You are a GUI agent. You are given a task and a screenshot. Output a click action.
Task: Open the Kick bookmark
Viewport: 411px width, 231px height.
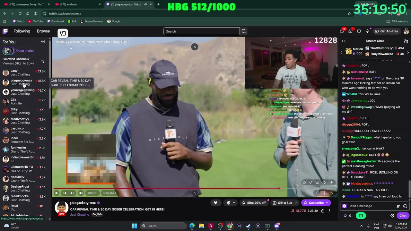coord(72,21)
